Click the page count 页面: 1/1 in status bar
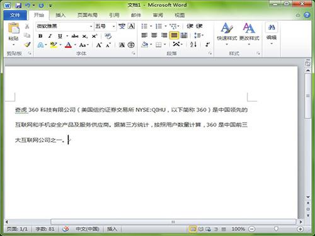This screenshot has height=236, width=315. click(17, 229)
